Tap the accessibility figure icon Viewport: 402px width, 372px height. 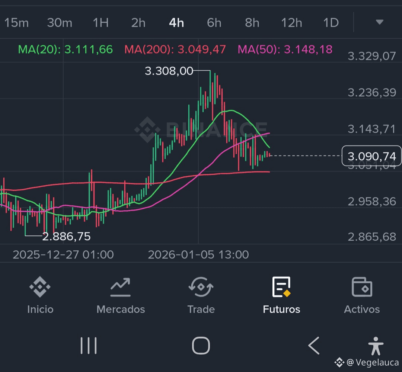[376, 346]
